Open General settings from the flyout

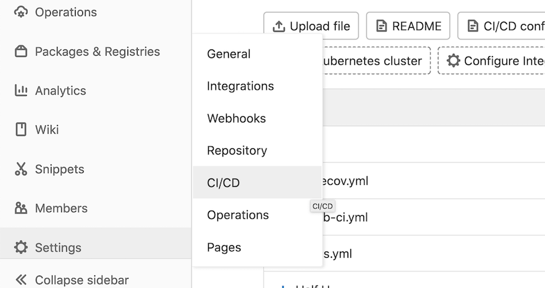[x=229, y=54]
